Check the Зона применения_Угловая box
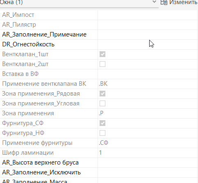 (x=102, y=103)
